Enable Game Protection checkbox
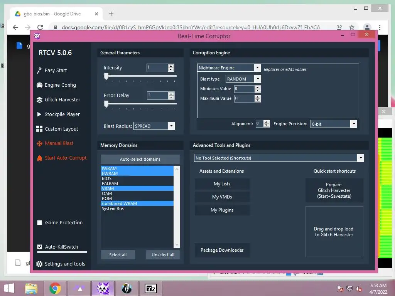Viewport: 395px width, 296px height. 40,222
